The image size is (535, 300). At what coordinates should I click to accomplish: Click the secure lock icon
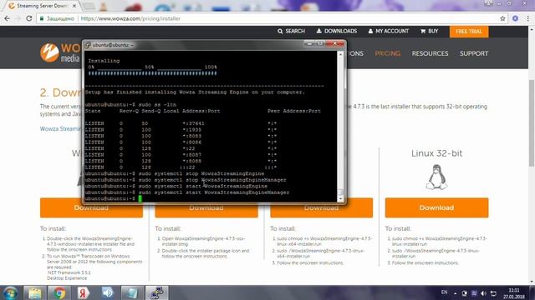(42, 18)
